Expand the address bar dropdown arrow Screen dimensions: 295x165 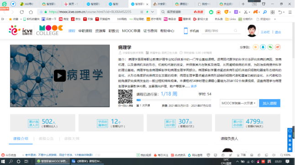(153, 12)
